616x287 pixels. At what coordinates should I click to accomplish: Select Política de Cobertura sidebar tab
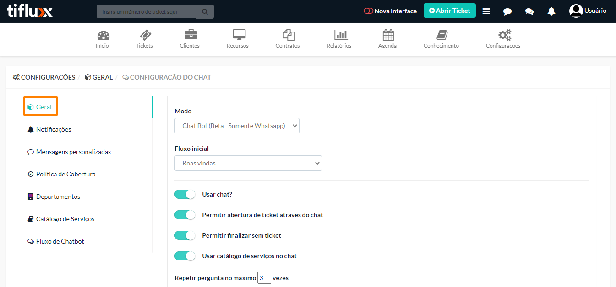(61, 174)
